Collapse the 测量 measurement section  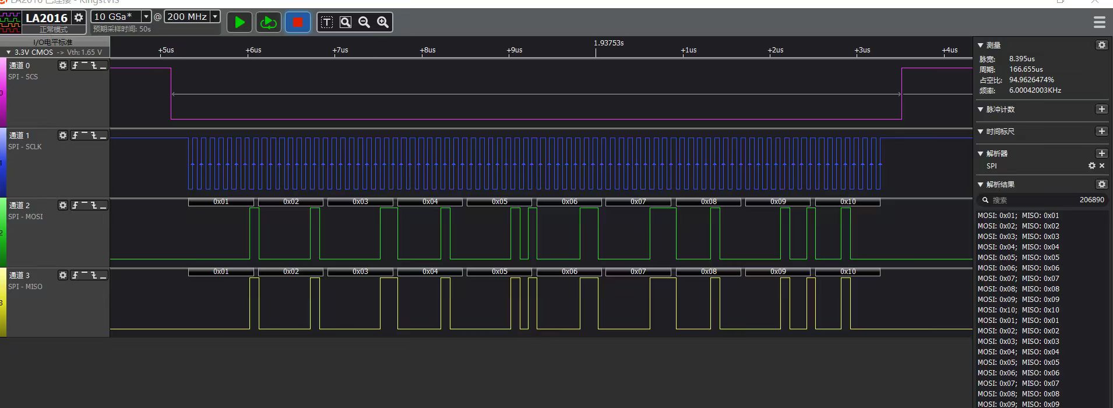coord(981,45)
